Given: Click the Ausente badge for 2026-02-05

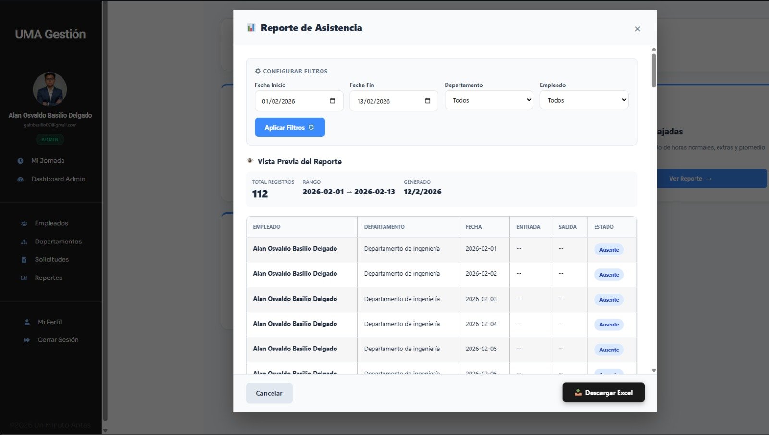Looking at the screenshot, I should (x=609, y=350).
